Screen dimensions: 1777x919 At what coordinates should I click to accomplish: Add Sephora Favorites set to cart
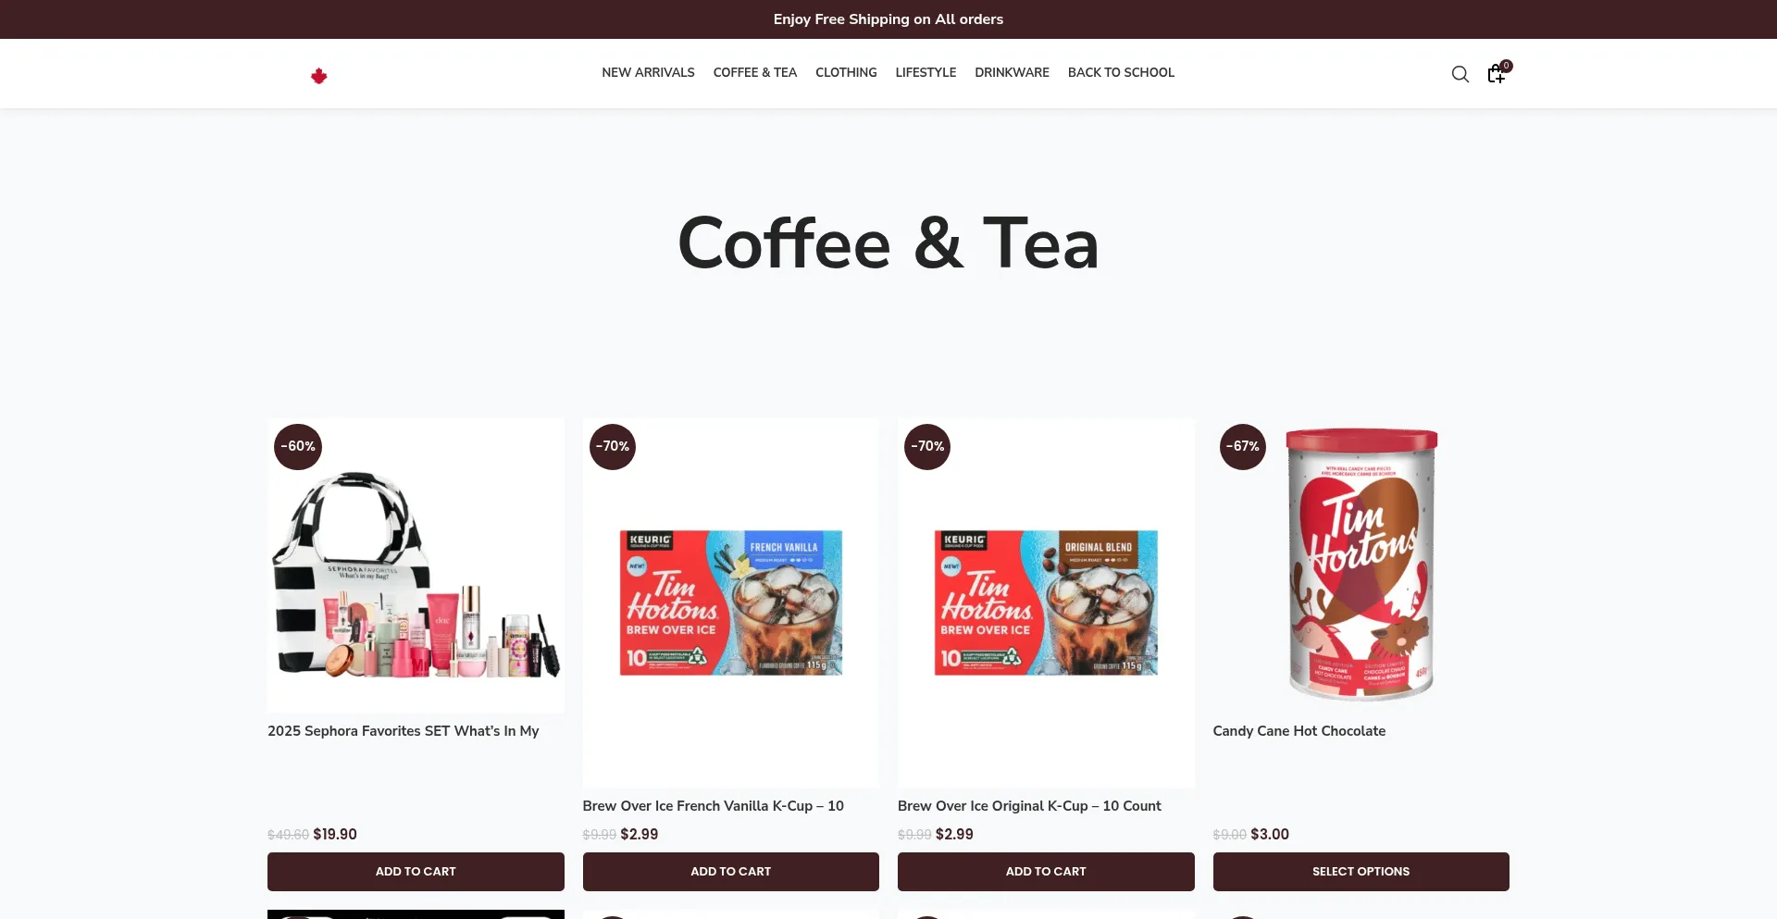[416, 872]
